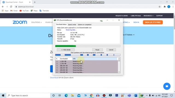Image resolution: width=175 pixels, height=98 pixels.
Task: Open Cortana circle on taskbar
Action: 54,96
